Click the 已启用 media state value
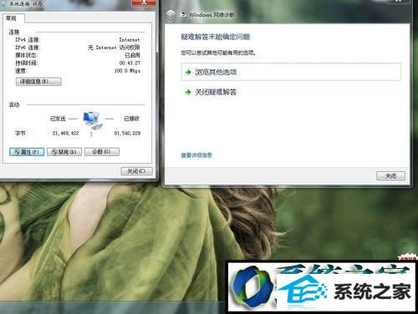 click(132, 55)
